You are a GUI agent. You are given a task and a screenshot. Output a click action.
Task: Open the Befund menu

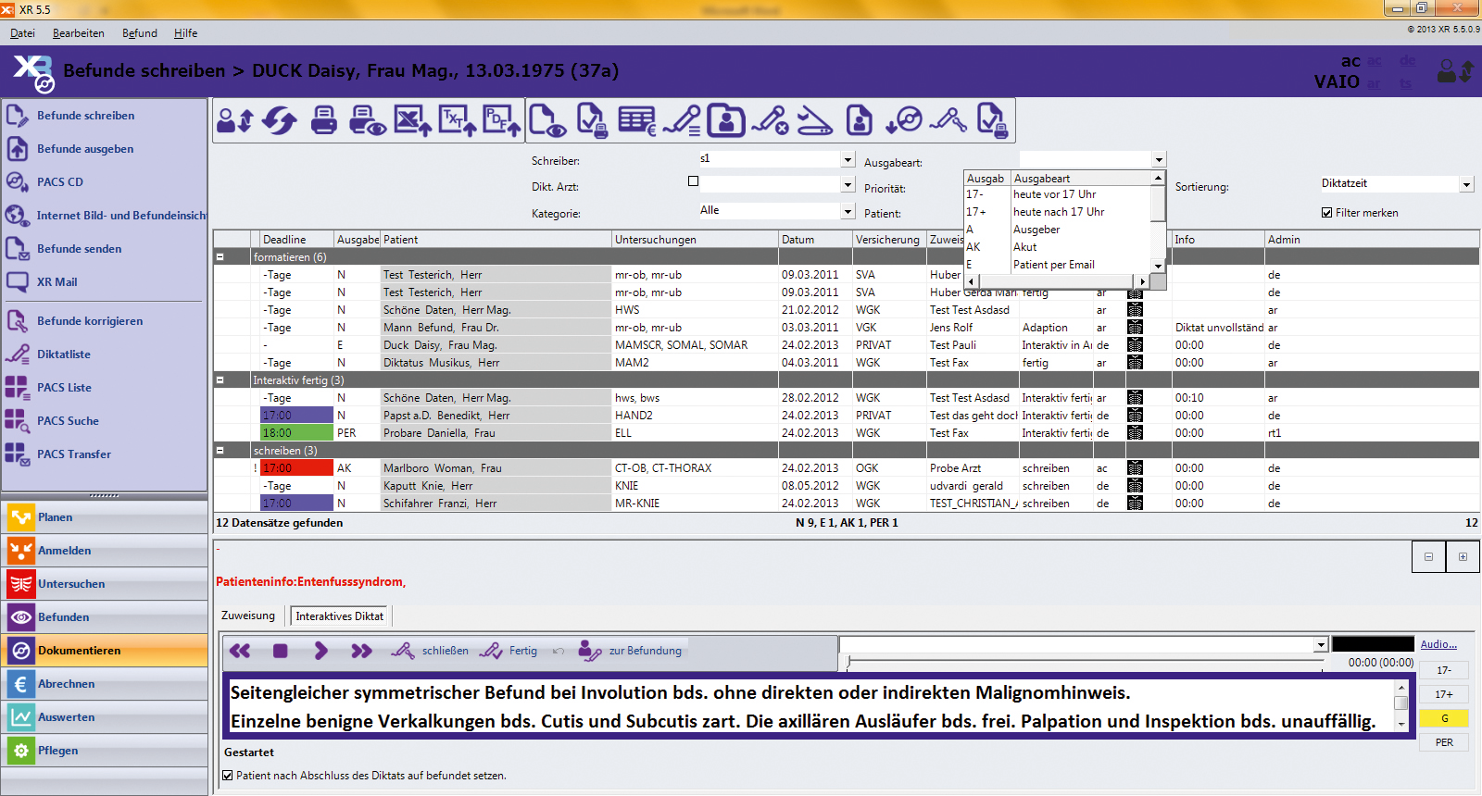click(139, 33)
